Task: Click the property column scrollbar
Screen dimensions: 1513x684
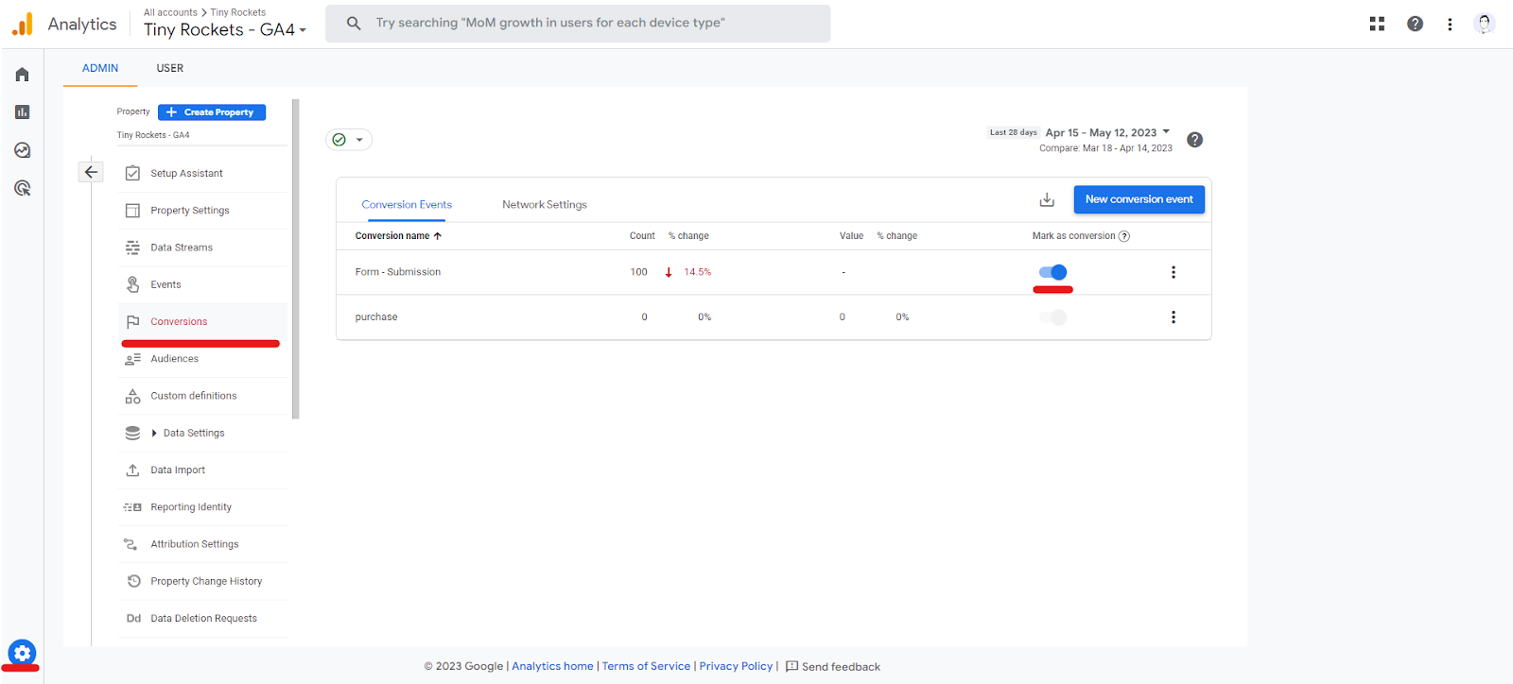Action: pos(296,259)
